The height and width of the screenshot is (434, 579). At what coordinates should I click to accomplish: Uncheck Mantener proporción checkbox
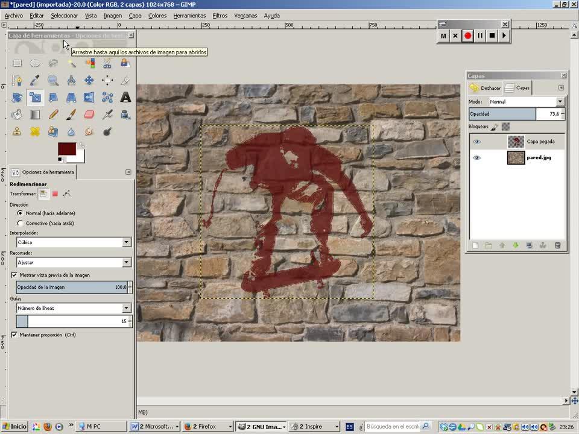(14, 335)
